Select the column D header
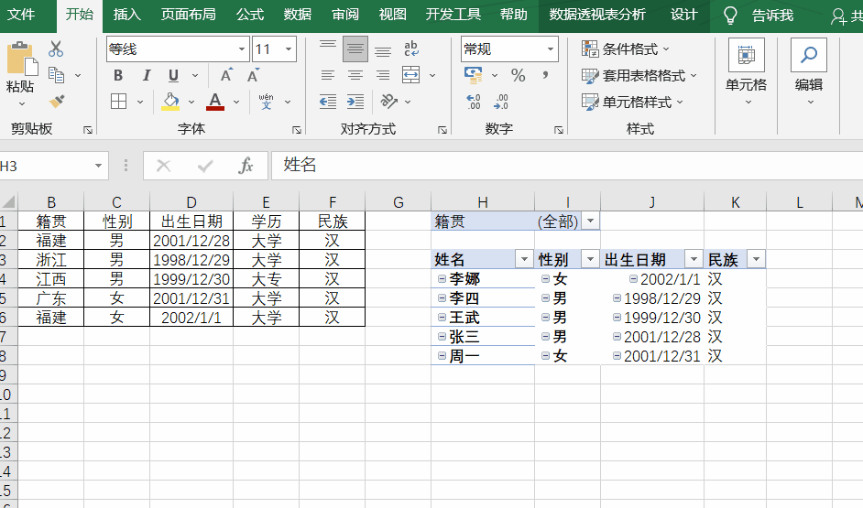 click(x=191, y=202)
